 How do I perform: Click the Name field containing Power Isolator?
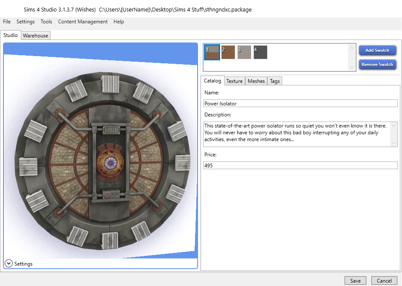300,104
